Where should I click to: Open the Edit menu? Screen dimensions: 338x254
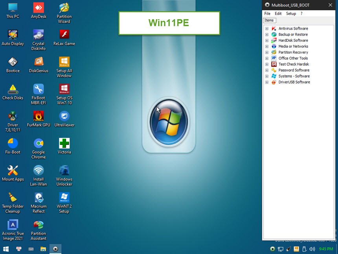pyautogui.click(x=278, y=13)
